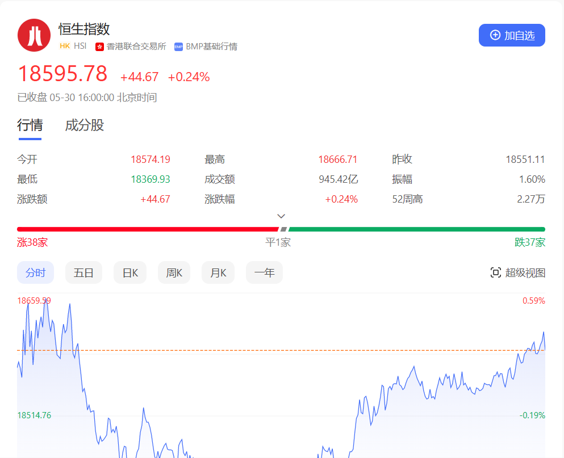Viewport: 564px width, 458px height.
Task: Switch to the 成分股 tab
Action: tap(85, 125)
